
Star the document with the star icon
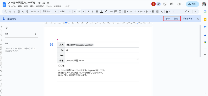[x=39, y=3]
